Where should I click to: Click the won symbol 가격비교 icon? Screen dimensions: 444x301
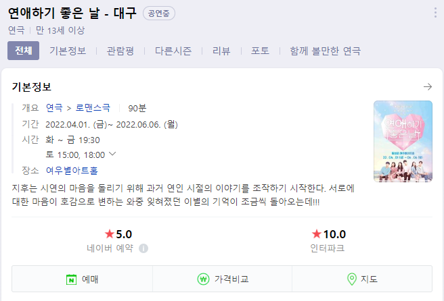(x=203, y=279)
